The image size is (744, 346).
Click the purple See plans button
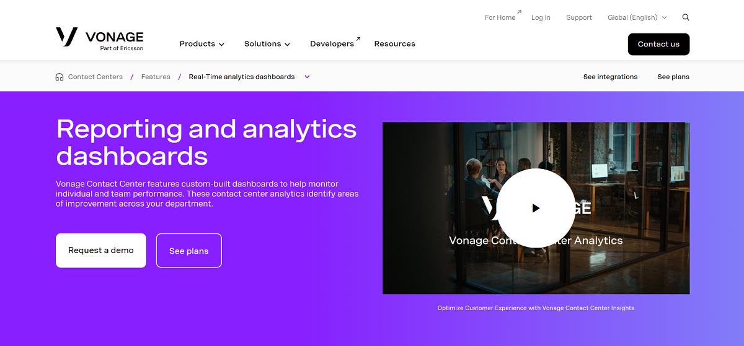(189, 251)
